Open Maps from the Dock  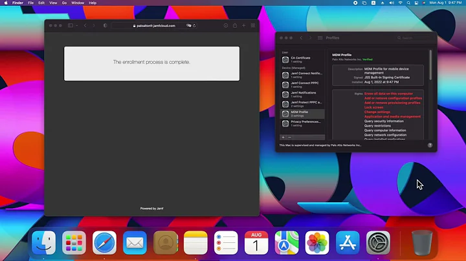(x=287, y=243)
